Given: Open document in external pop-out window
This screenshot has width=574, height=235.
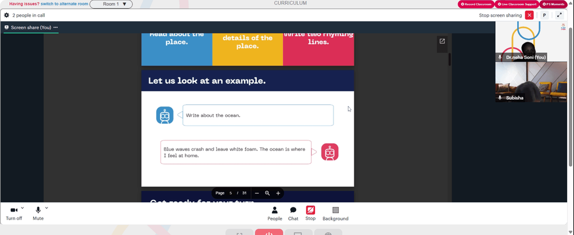Looking at the screenshot, I should click(442, 41).
